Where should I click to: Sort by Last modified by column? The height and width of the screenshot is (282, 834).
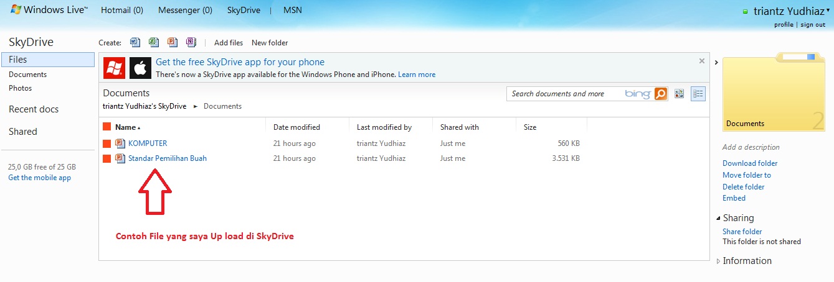384,127
